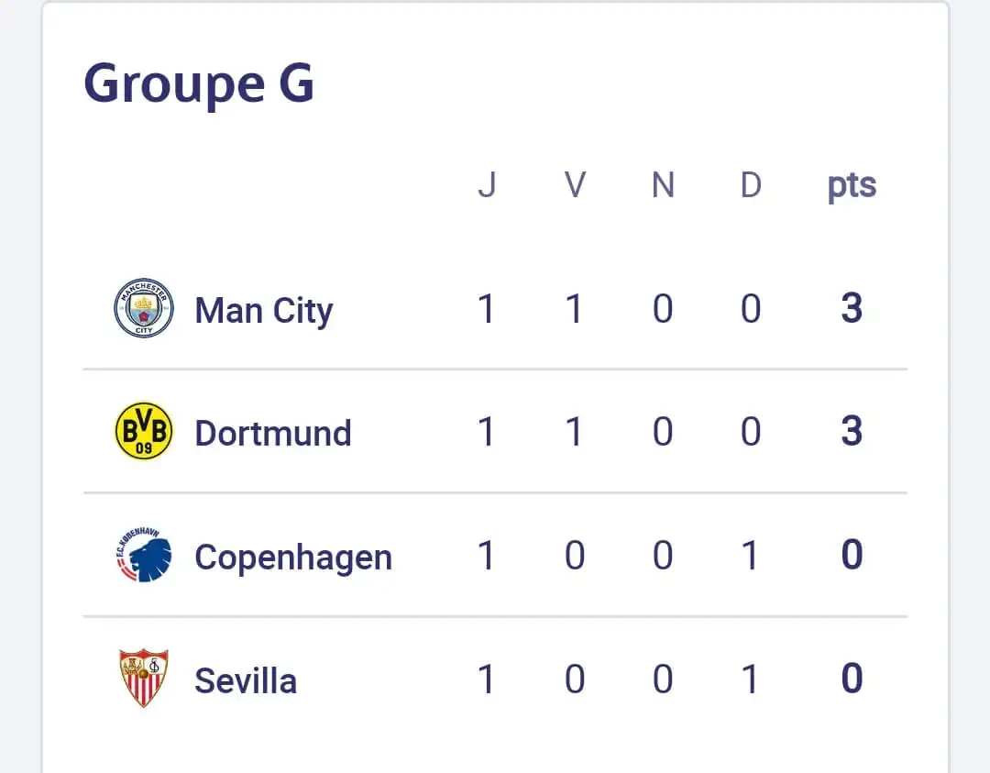Click Sevilla's points value

(x=852, y=679)
